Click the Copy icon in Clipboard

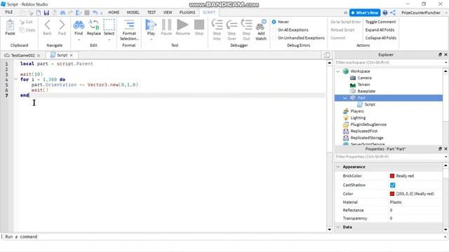pyautogui.click(x=22, y=29)
